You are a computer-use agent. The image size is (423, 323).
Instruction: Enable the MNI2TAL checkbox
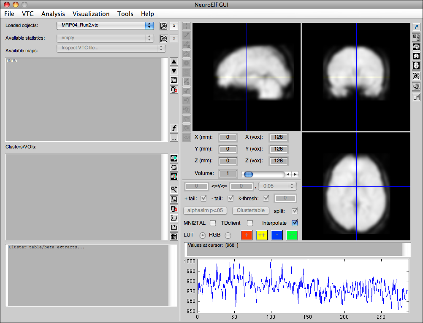click(213, 223)
